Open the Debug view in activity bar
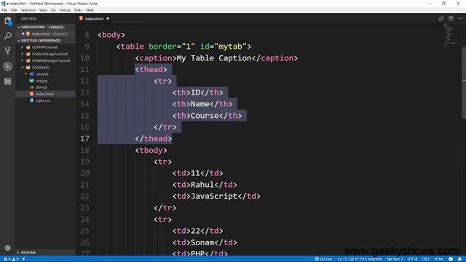Image resolution: width=466 pixels, height=262 pixels. [8, 66]
